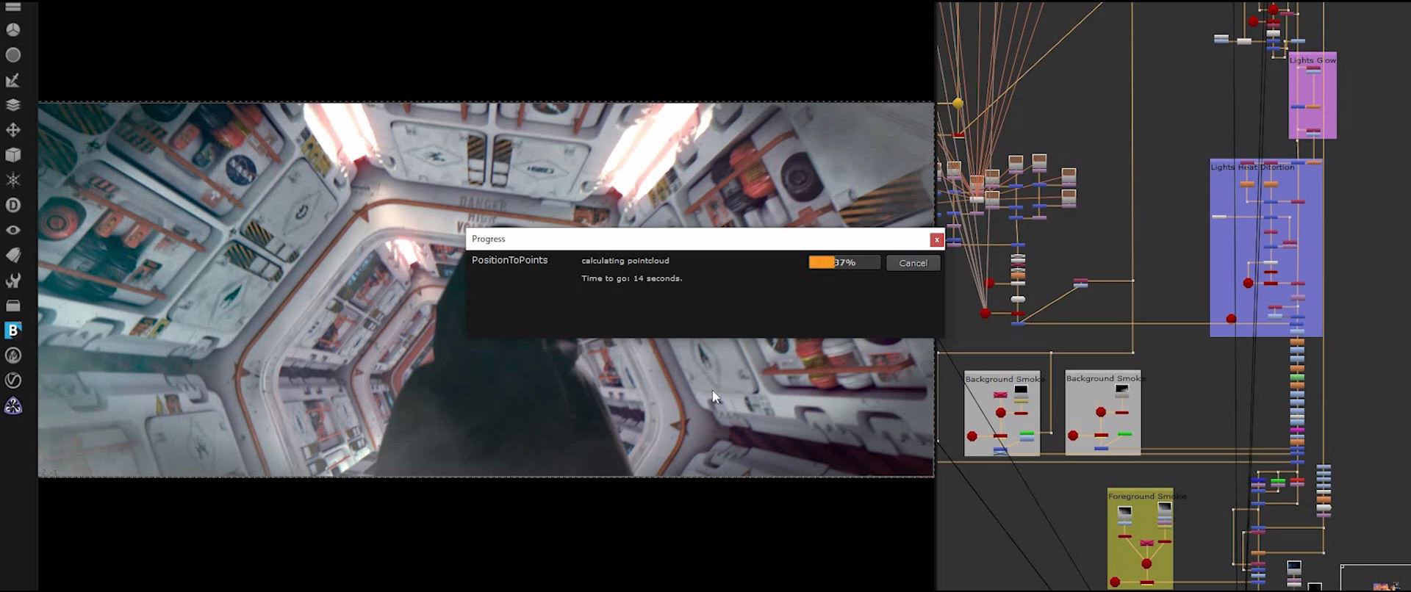
Task: Open the Color nodes menu icon
Action: pos(13,30)
